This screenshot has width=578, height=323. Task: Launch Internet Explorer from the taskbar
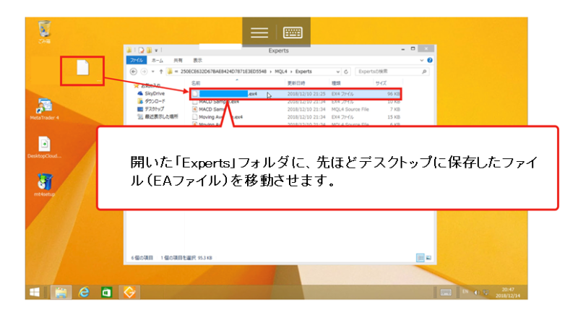(x=84, y=293)
